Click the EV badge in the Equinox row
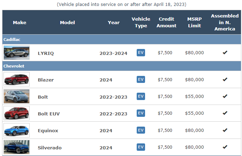This screenshot has height=156, width=242. pyautogui.click(x=141, y=130)
